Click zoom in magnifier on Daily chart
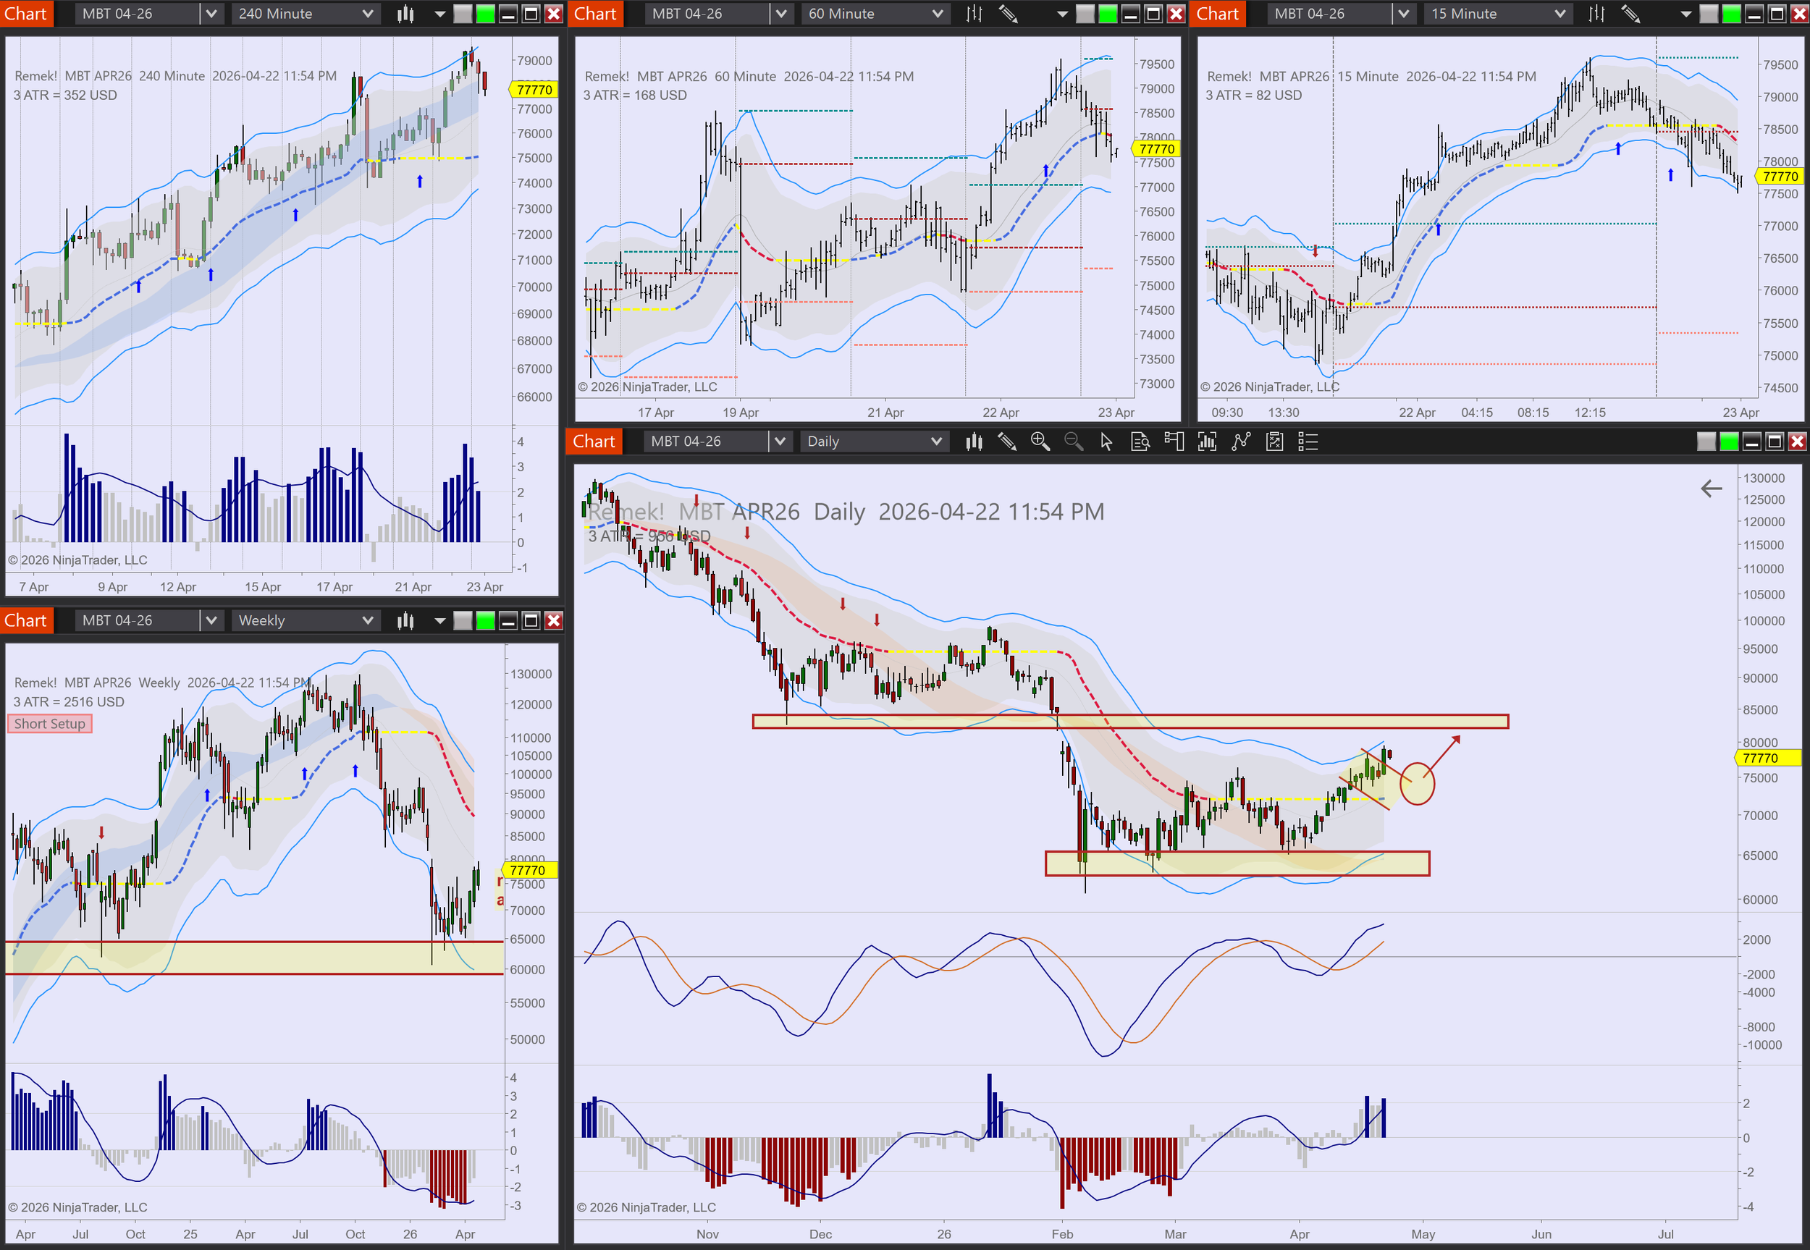Image resolution: width=1810 pixels, height=1250 pixels. (1040, 442)
